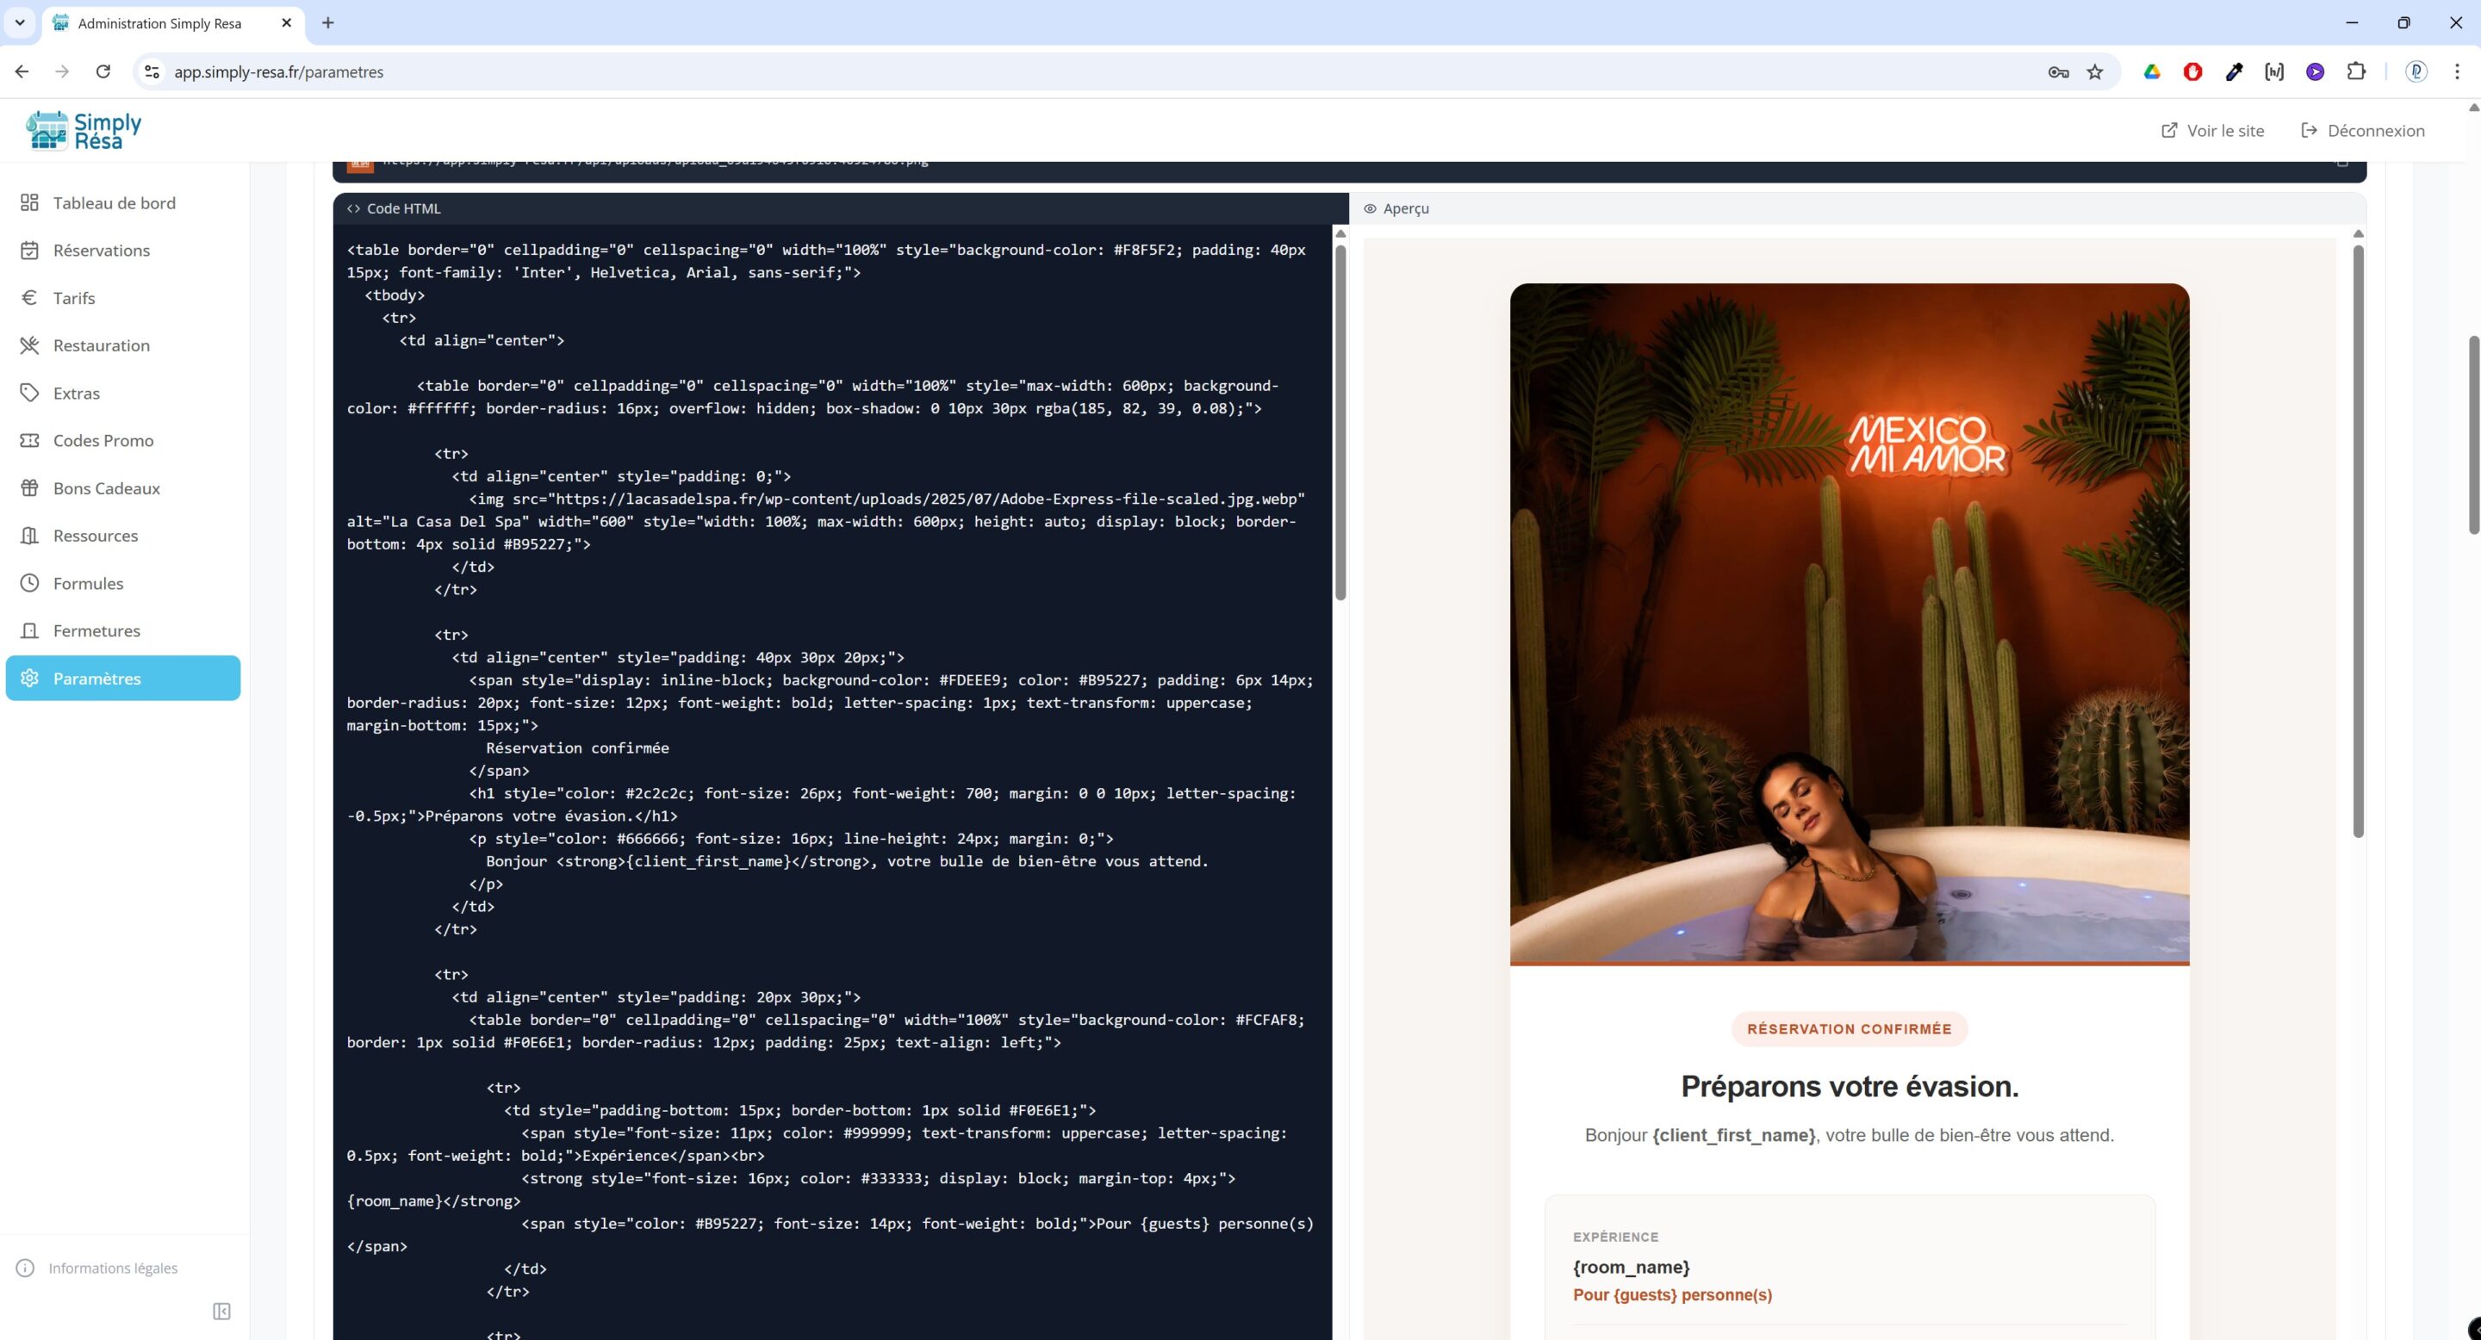The width and height of the screenshot is (2481, 1340).
Task: Click Déconnexion to log out
Action: pos(2365,130)
